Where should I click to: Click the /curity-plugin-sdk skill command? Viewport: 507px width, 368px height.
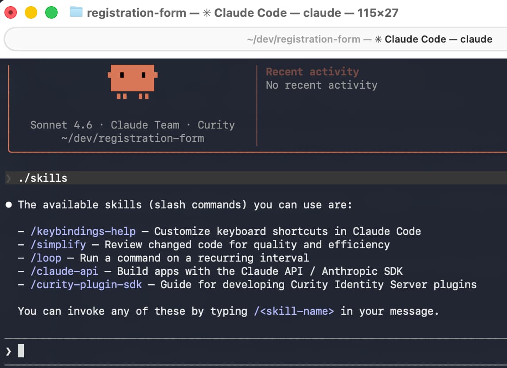(x=86, y=284)
